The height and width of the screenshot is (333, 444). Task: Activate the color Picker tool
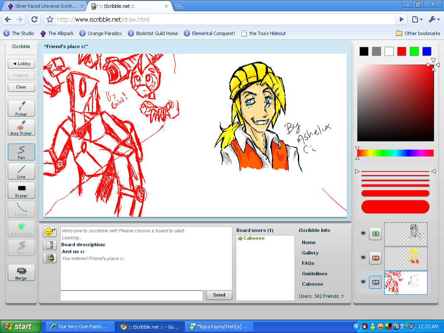click(21, 108)
